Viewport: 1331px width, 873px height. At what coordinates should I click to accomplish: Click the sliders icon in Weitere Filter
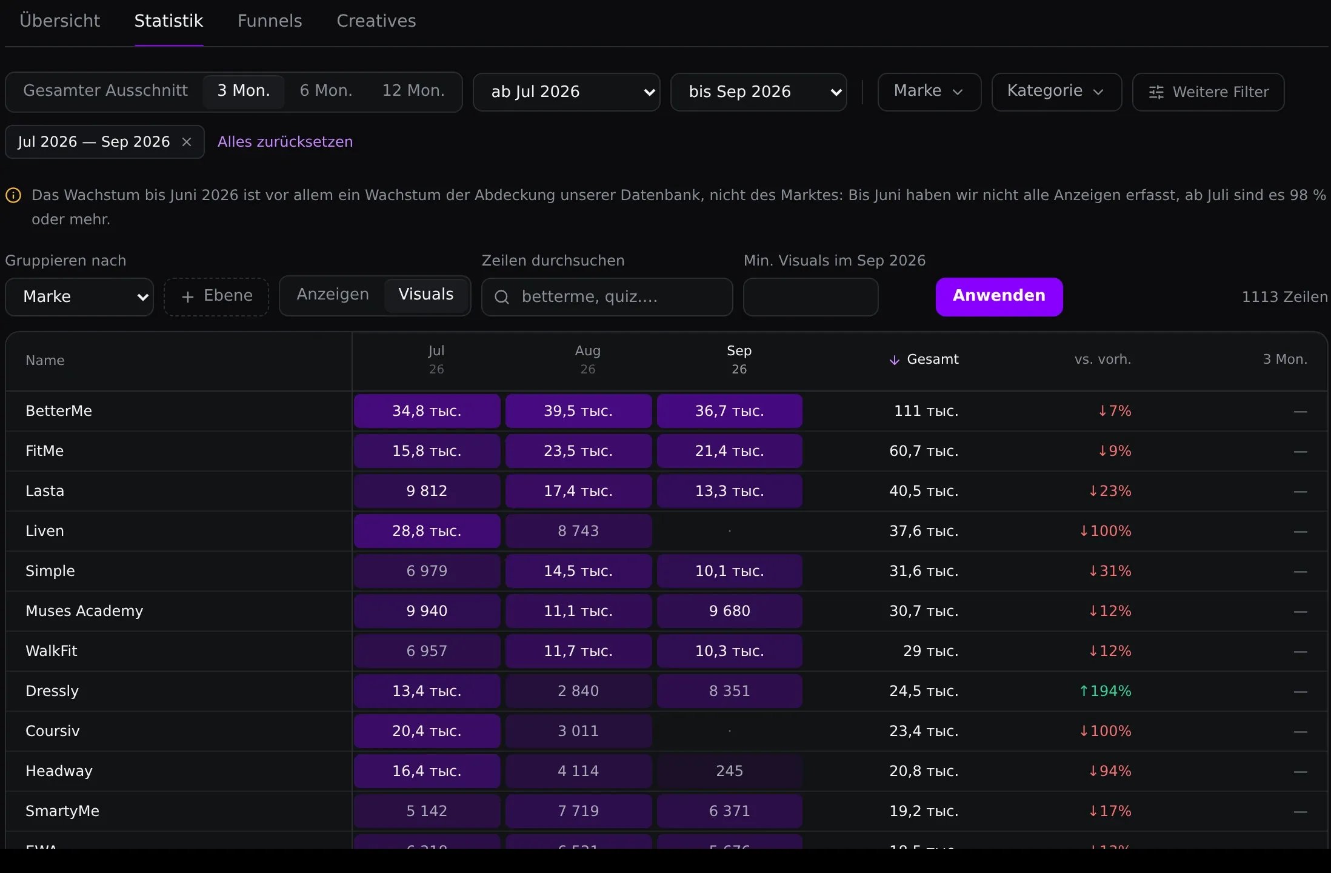click(x=1156, y=92)
